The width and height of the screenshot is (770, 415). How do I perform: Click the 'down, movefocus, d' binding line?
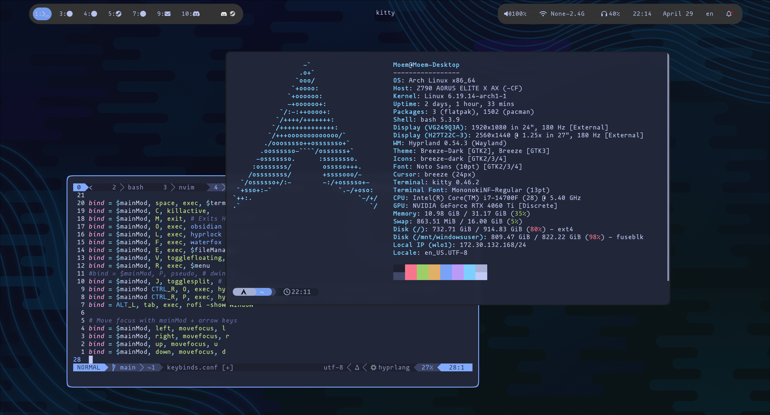(157, 352)
